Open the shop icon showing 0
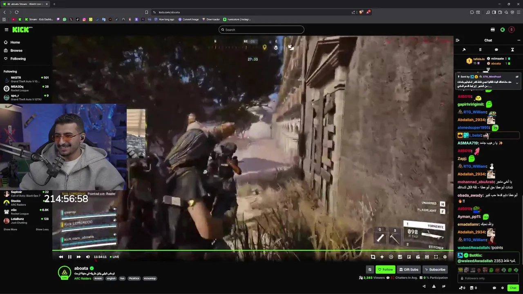This screenshot has width=523, height=294. tap(474, 288)
